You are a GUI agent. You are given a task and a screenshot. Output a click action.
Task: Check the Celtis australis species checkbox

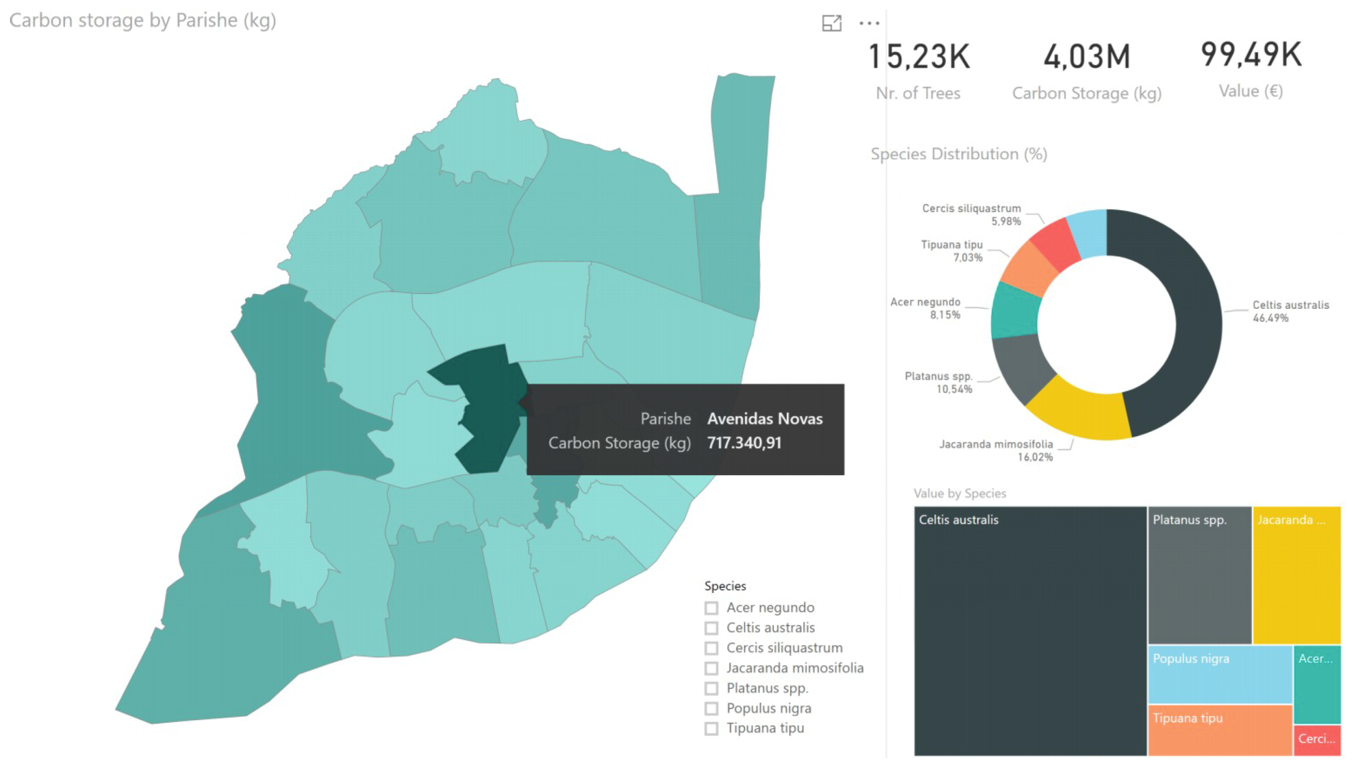click(711, 628)
